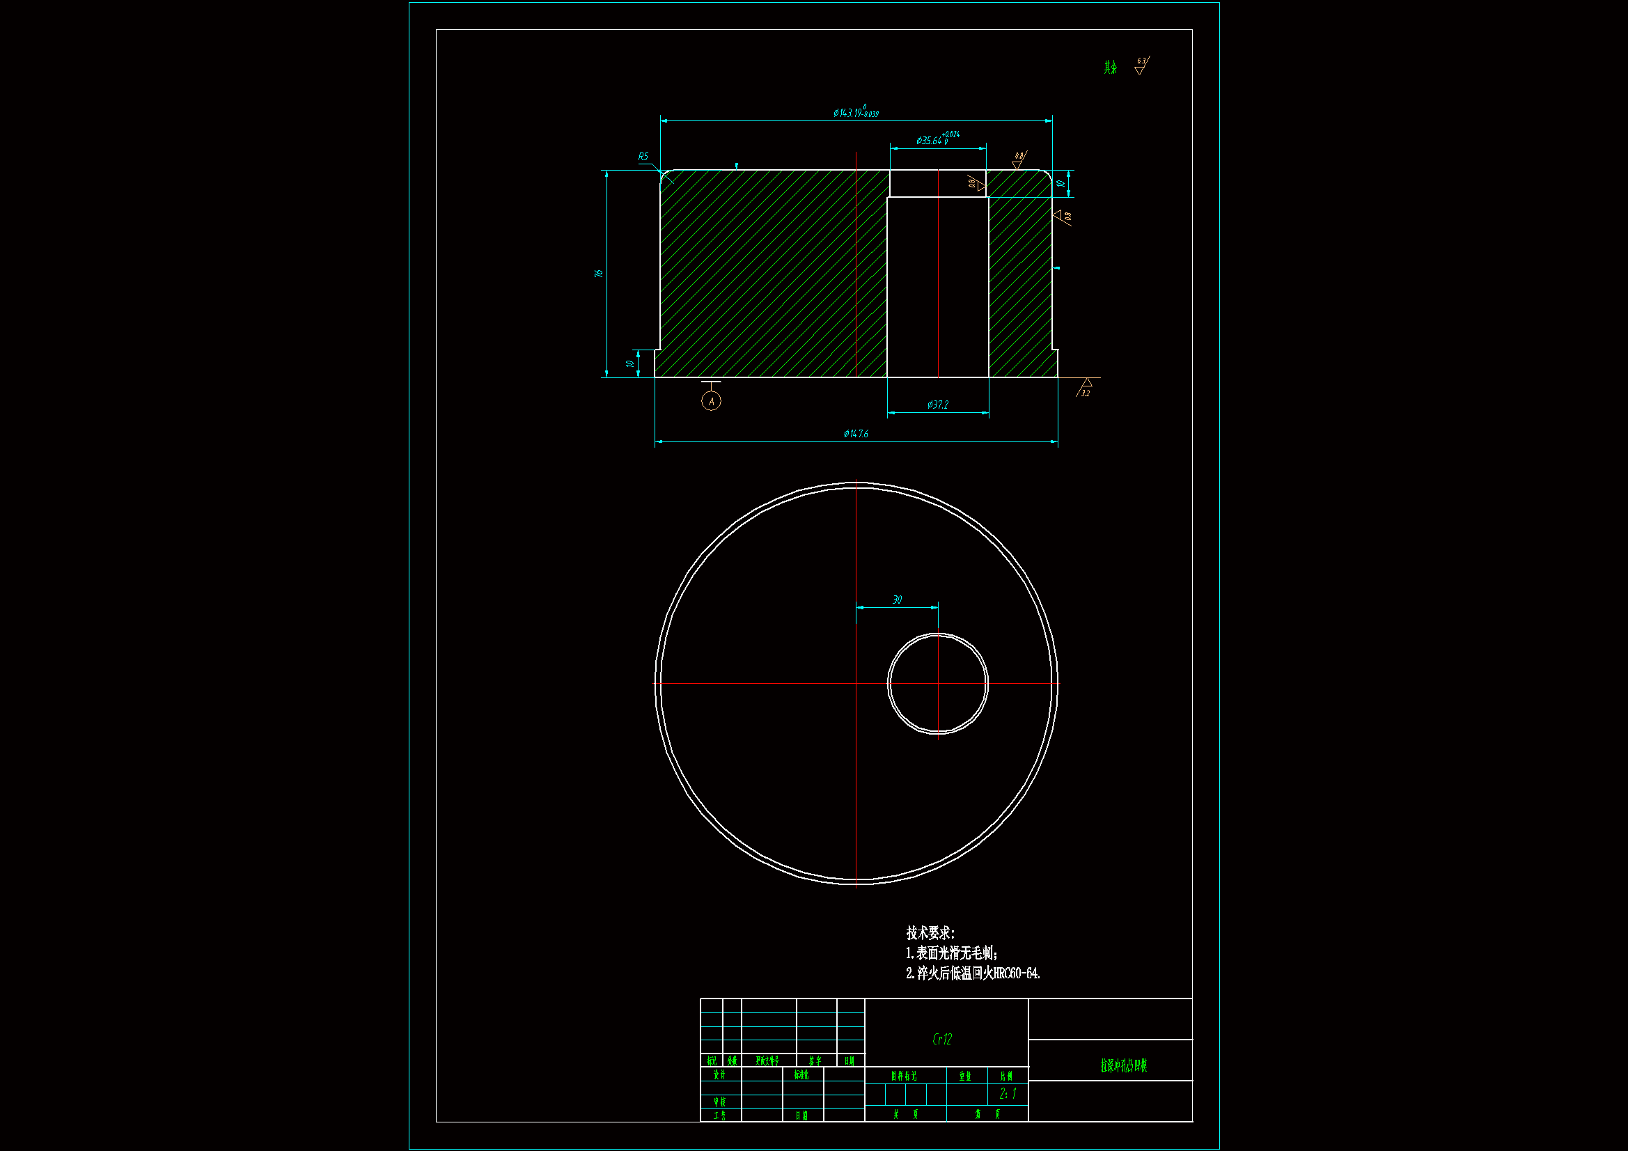Select the 0.8 roughness symbol inside bore
The width and height of the screenshot is (1628, 1151).
tap(977, 184)
